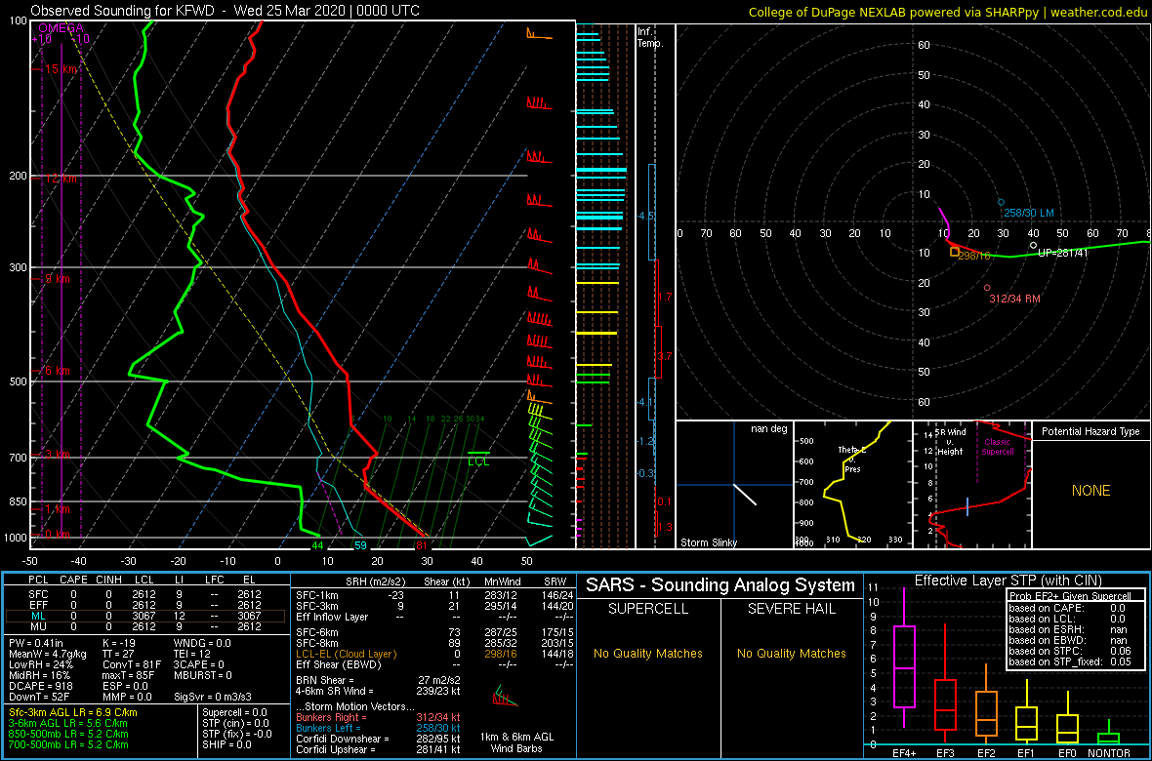Click the NONE hazard type text

click(1091, 491)
